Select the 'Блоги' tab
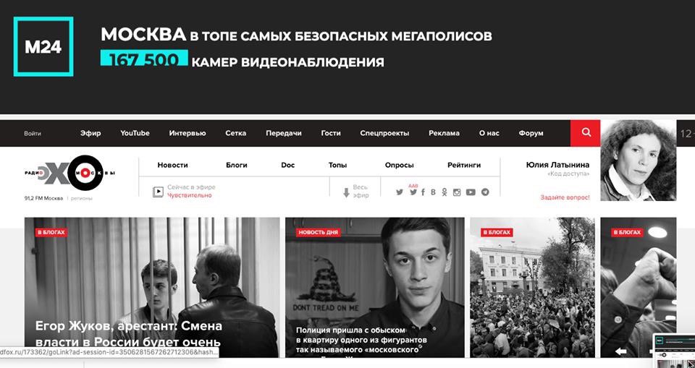695x368 pixels. (x=237, y=165)
